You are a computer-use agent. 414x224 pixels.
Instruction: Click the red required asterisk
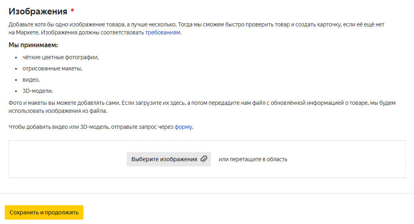[72, 10]
